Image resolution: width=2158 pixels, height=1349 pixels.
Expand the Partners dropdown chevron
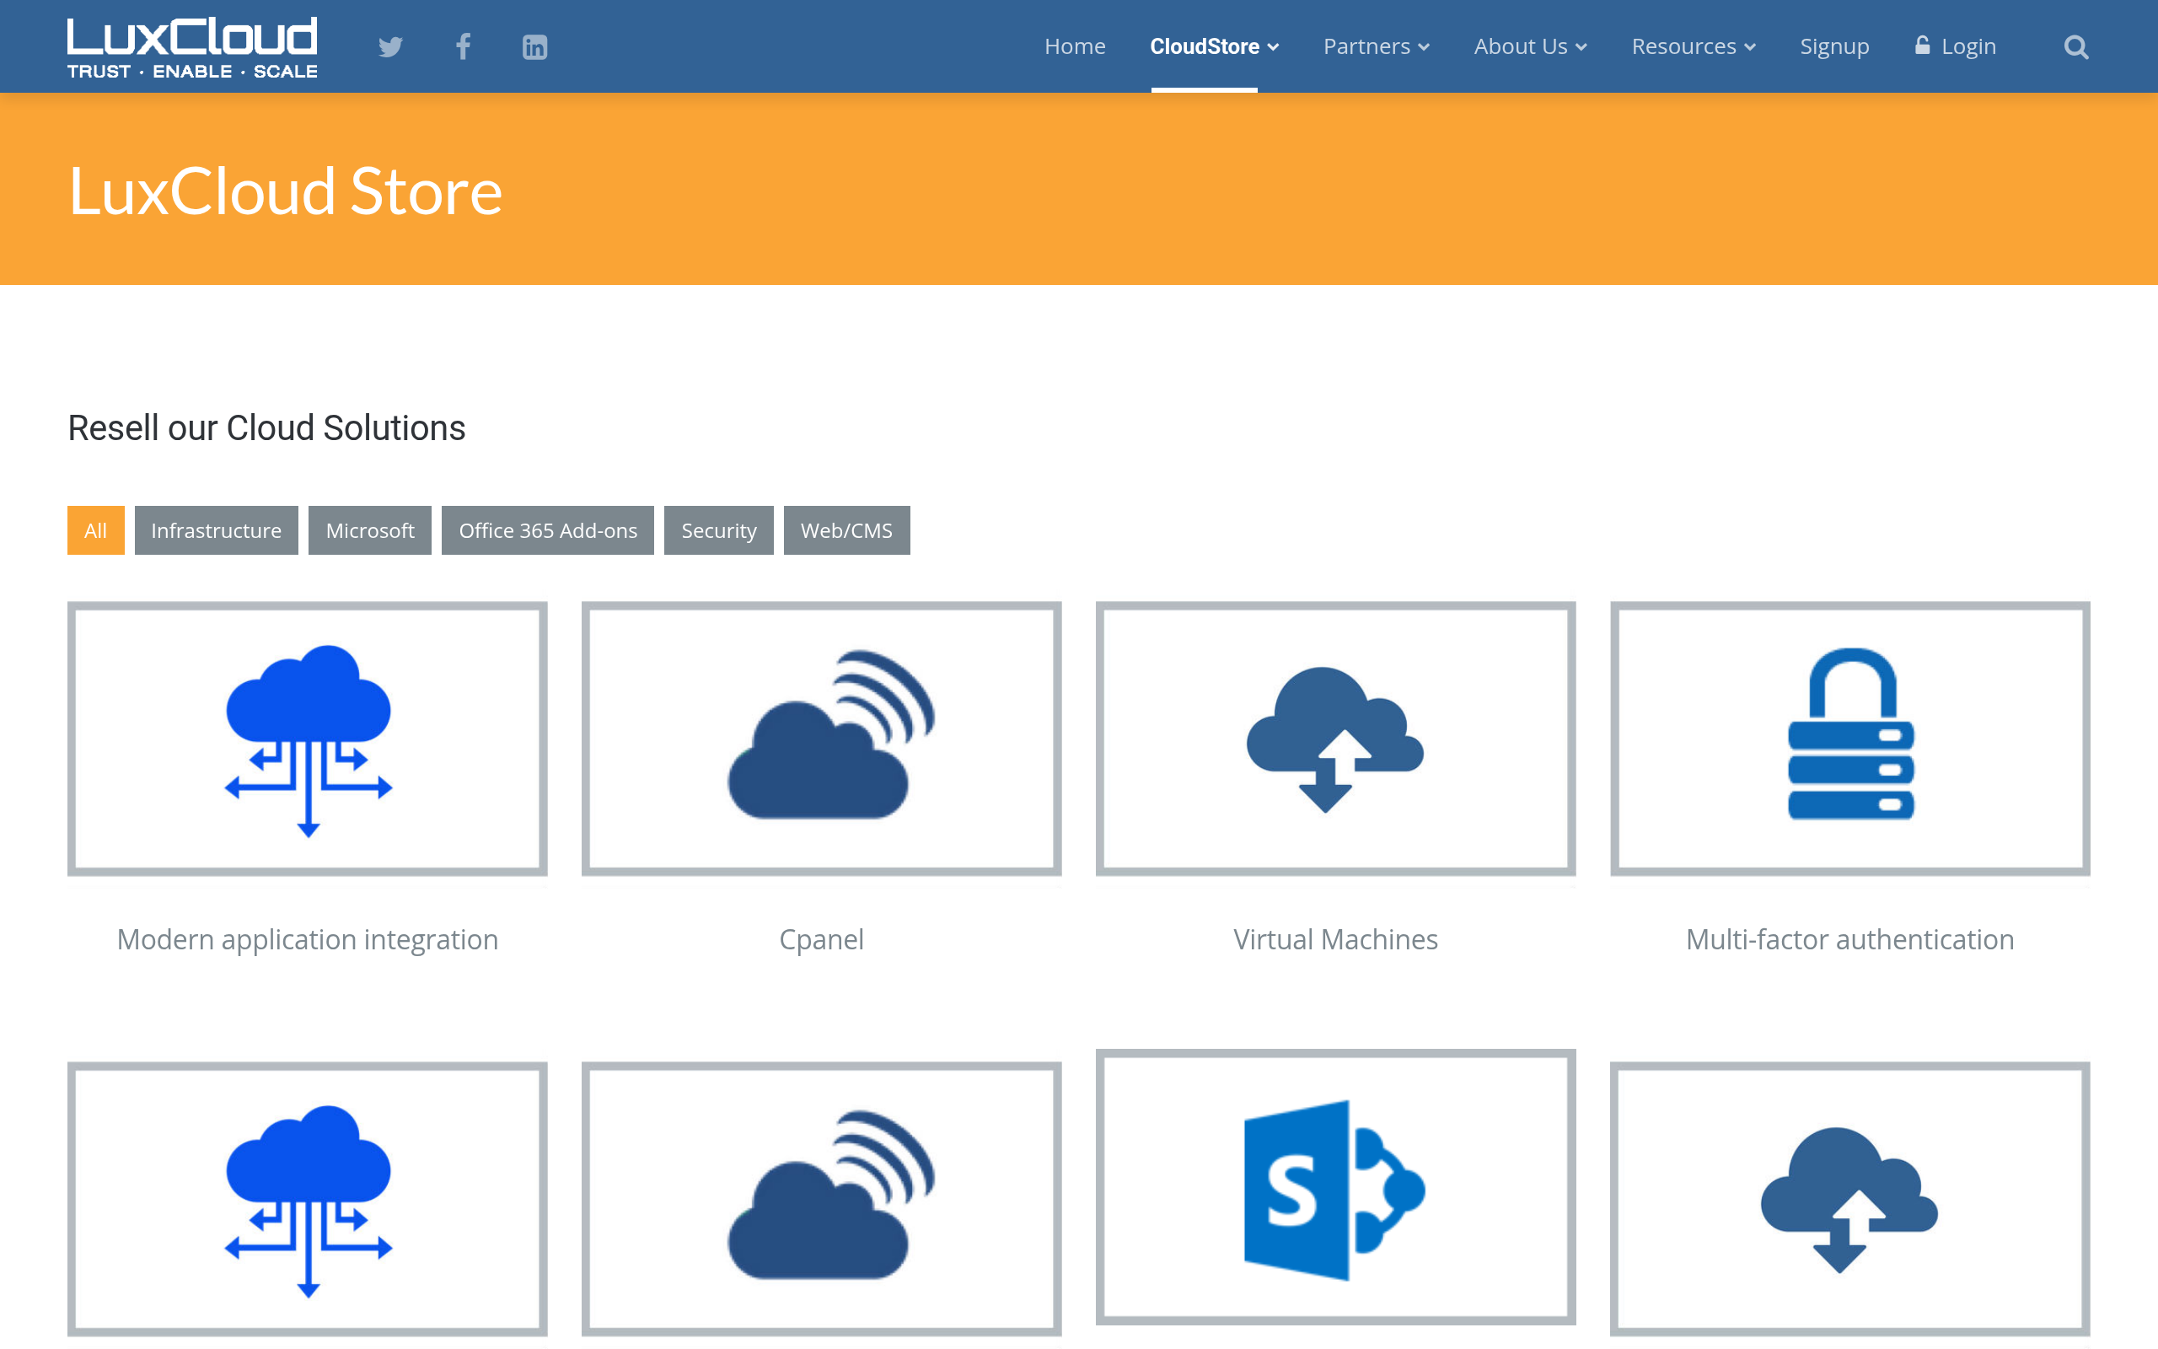1423,47
